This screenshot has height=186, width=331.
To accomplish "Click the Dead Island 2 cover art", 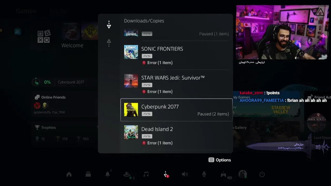I will pyautogui.click(x=131, y=132).
